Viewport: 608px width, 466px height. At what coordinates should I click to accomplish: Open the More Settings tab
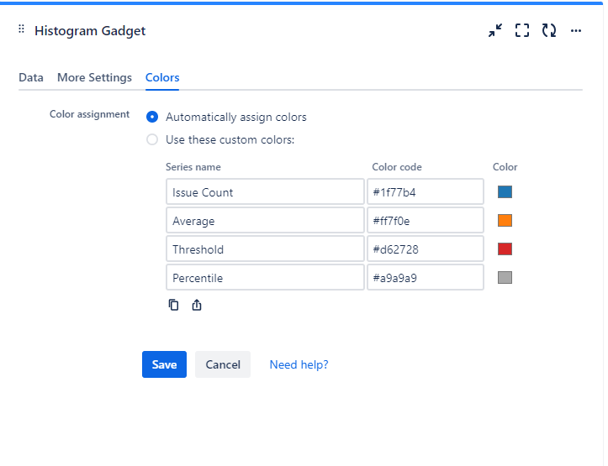click(x=94, y=77)
